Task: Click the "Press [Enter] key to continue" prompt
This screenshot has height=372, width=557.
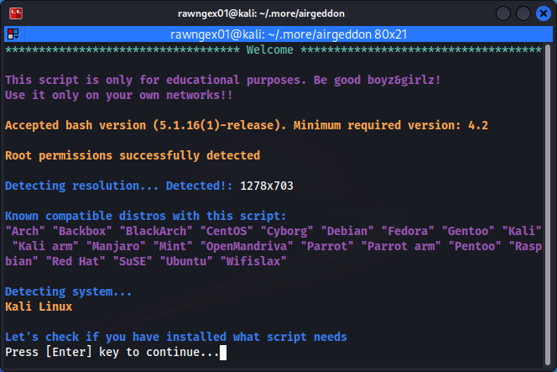Action: coord(112,353)
